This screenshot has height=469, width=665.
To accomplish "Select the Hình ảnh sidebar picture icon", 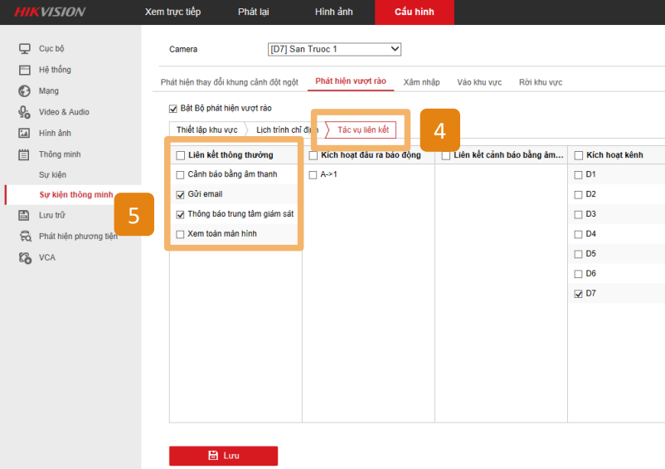I will tap(25, 133).
